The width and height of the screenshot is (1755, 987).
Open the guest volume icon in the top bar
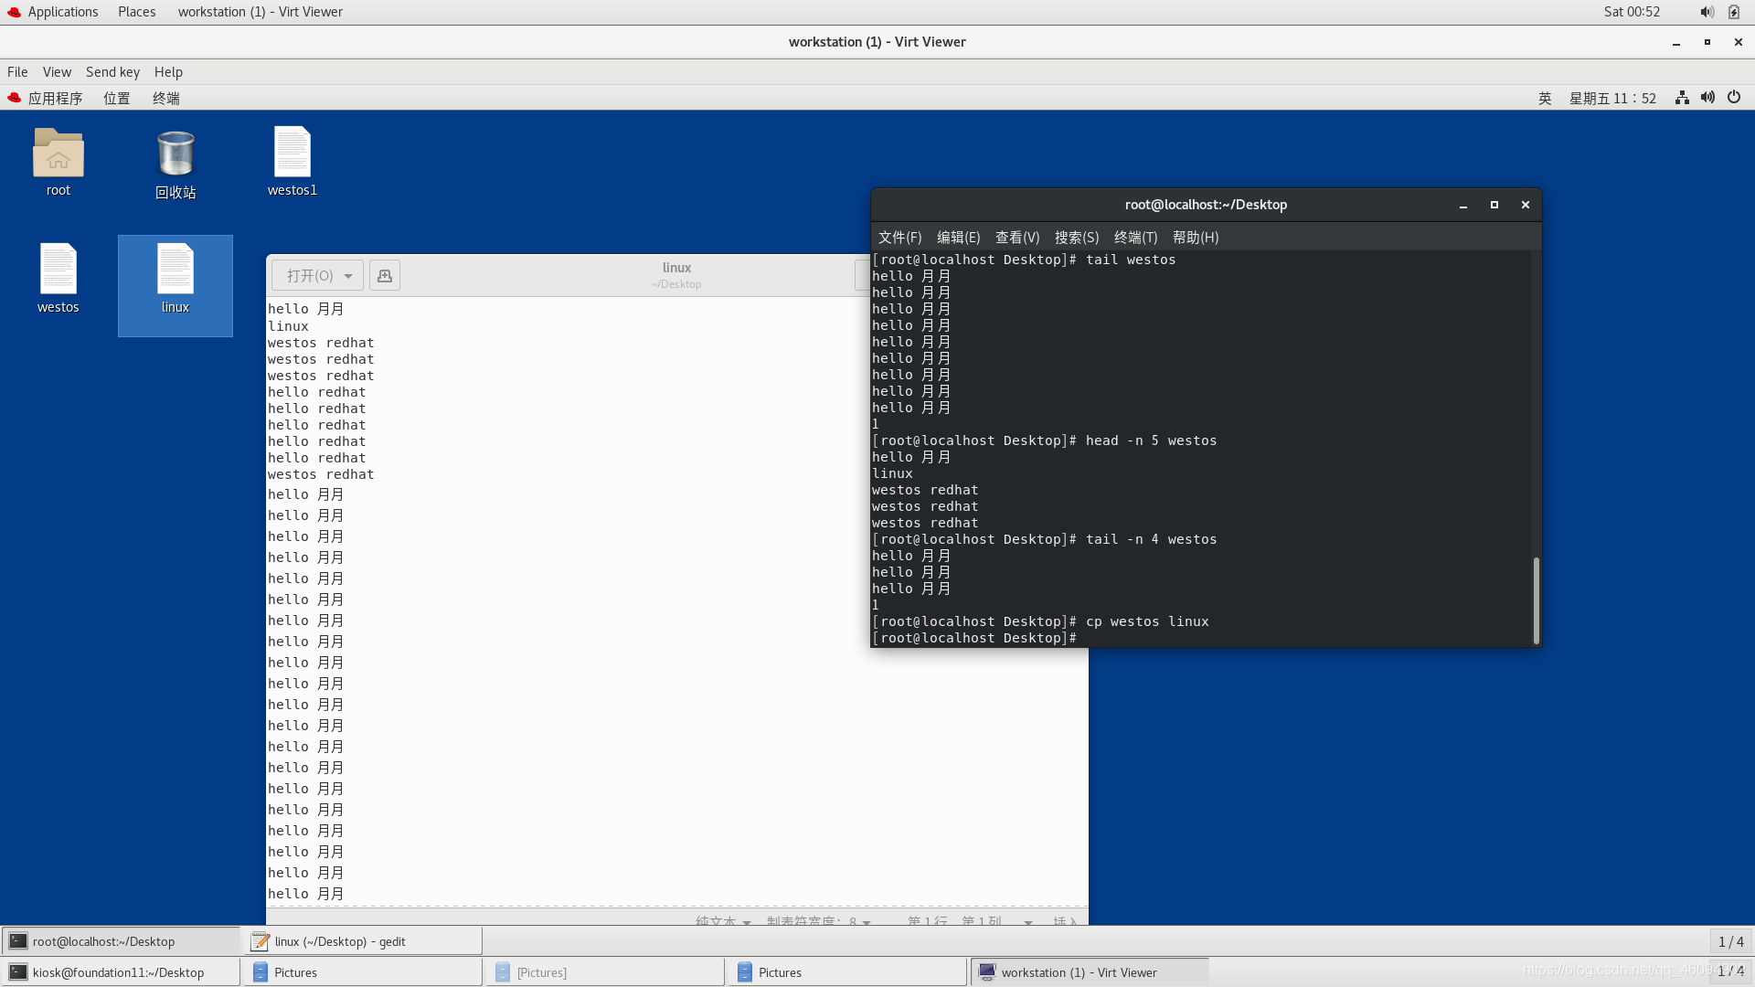click(1707, 98)
